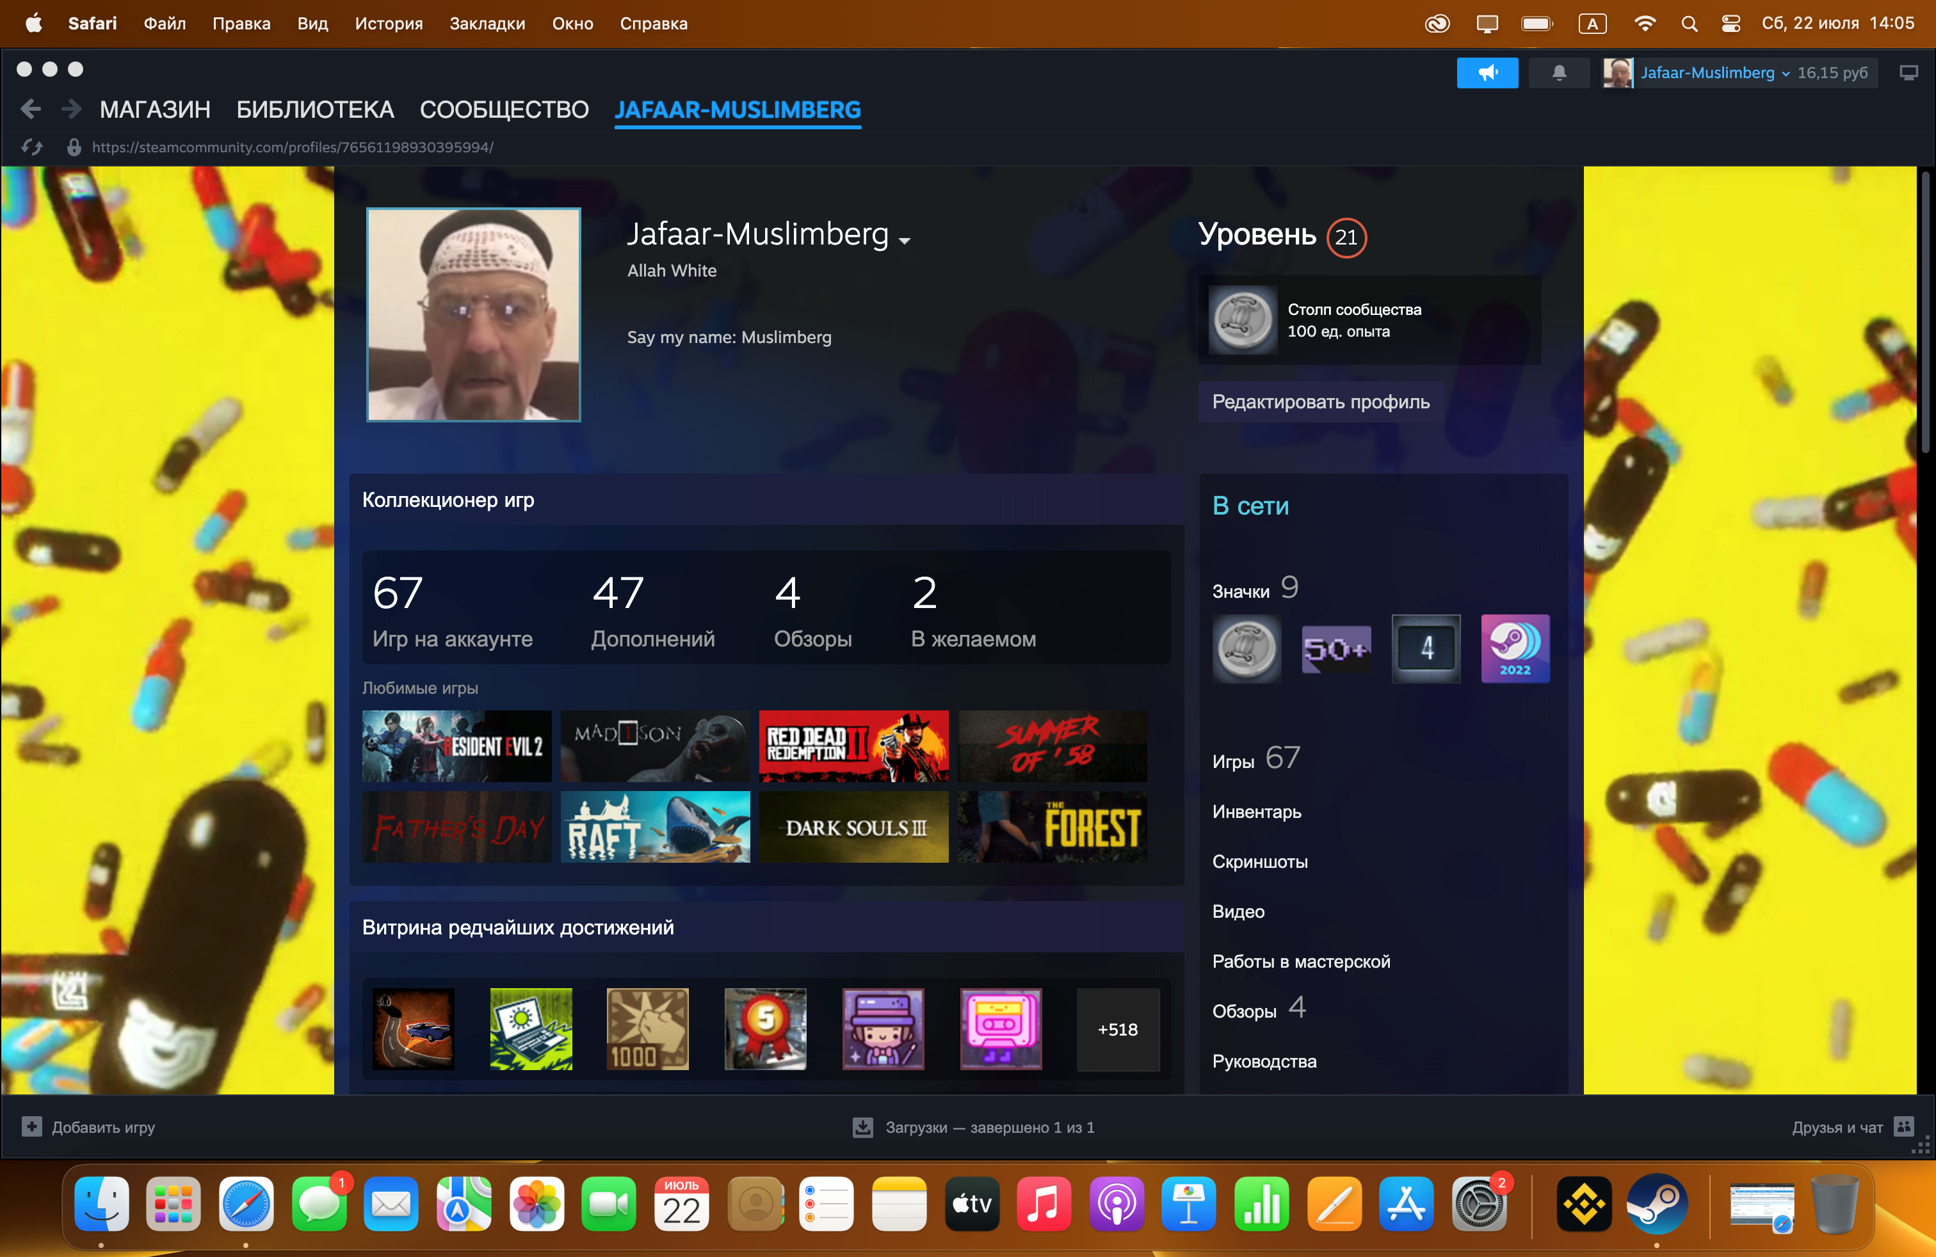Go forward with the right arrow

(x=72, y=109)
